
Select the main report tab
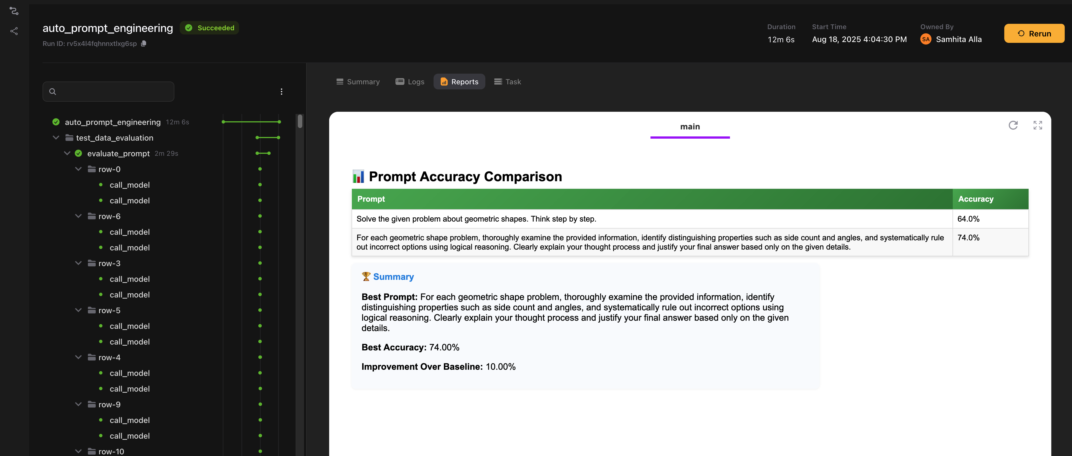point(690,127)
